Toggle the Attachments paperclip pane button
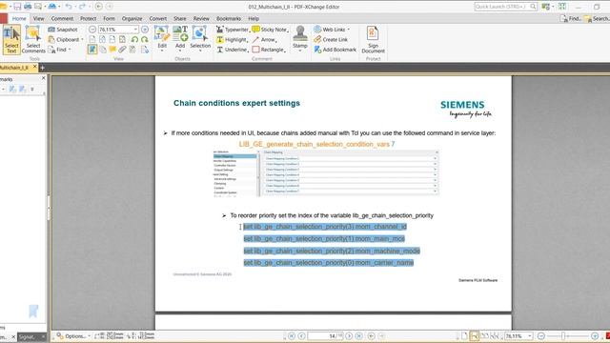This screenshot has height=343, width=610. (x=123, y=50)
